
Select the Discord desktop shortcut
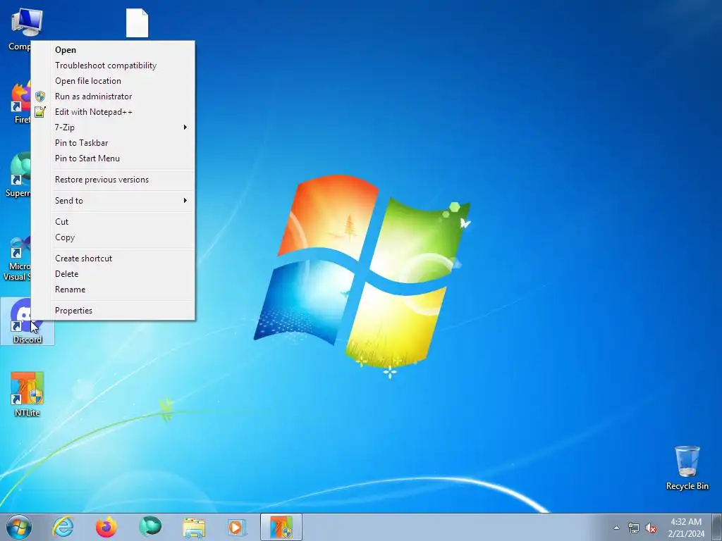pos(27,321)
